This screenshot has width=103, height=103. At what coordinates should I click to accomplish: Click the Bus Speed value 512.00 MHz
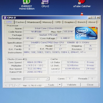pos(35,69)
